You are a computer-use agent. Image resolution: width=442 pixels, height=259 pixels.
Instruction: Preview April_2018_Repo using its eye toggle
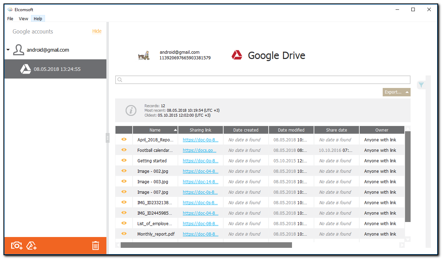pos(123,140)
